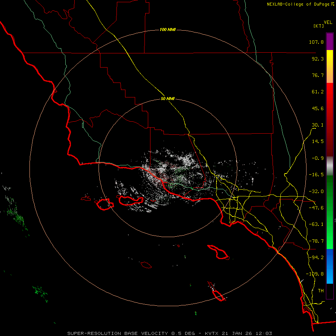Pick the green segment of velocity scale
The height and width of the screenshot is (336, 336).
330,212
